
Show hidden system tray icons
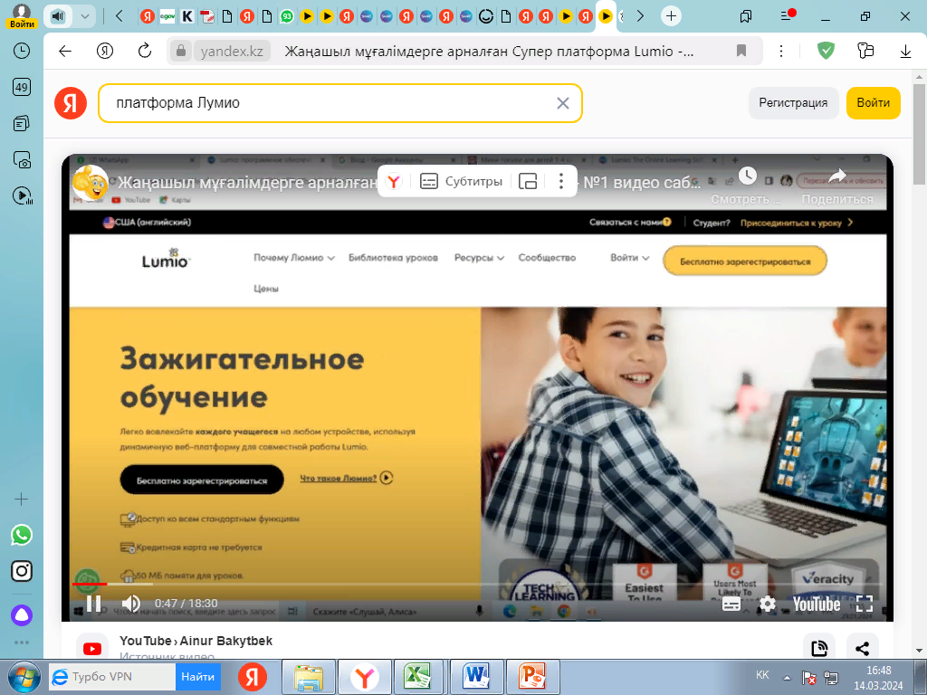[787, 677]
